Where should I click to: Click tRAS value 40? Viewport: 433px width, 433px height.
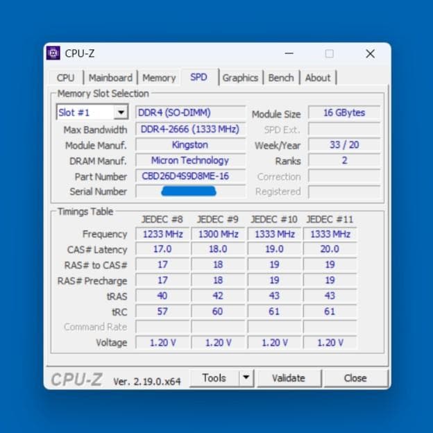click(x=162, y=296)
